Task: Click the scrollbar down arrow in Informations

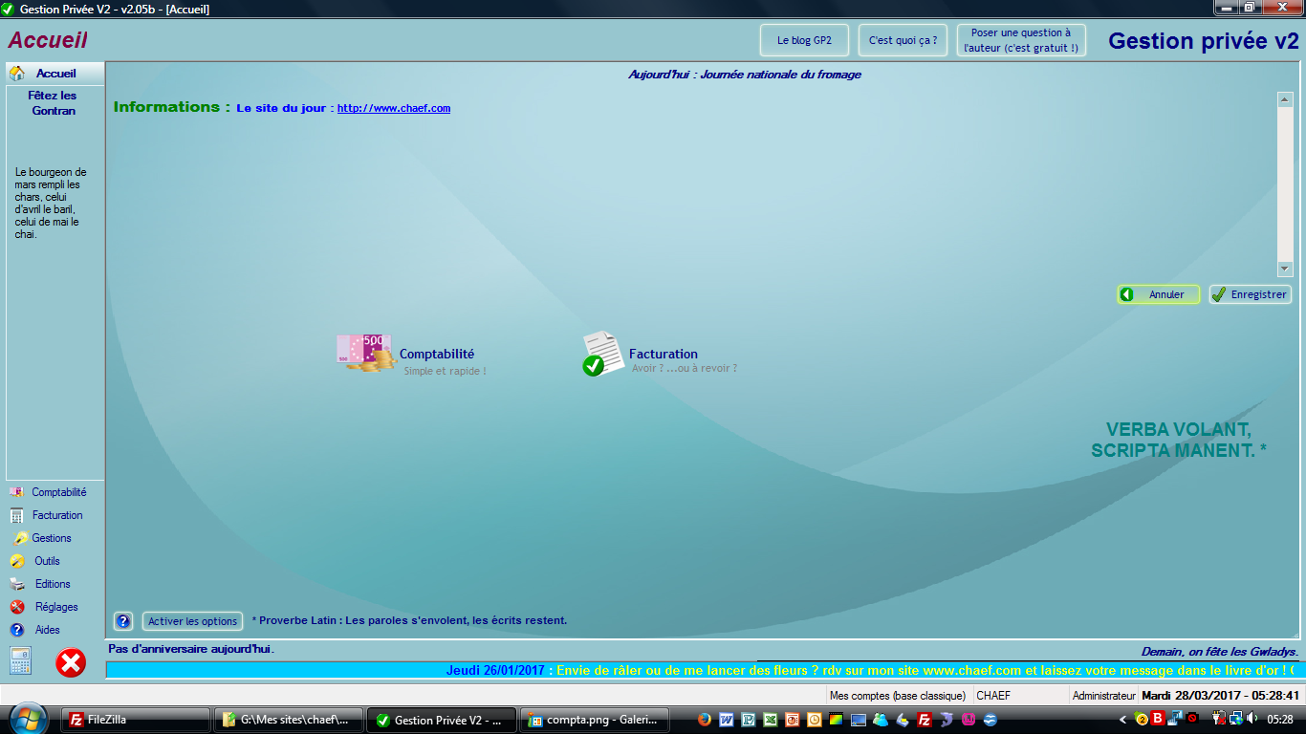Action: (x=1285, y=270)
